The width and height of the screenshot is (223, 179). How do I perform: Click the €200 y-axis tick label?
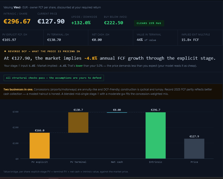[x=15, y=127]
